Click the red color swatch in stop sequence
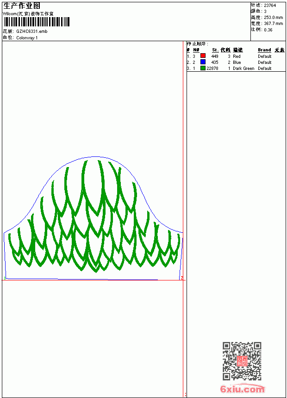 (203, 56)
